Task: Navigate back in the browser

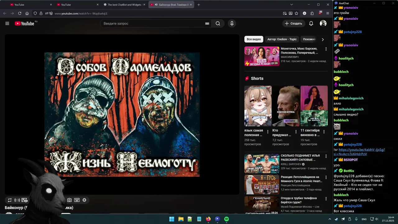Action: pyautogui.click(x=5, y=13)
